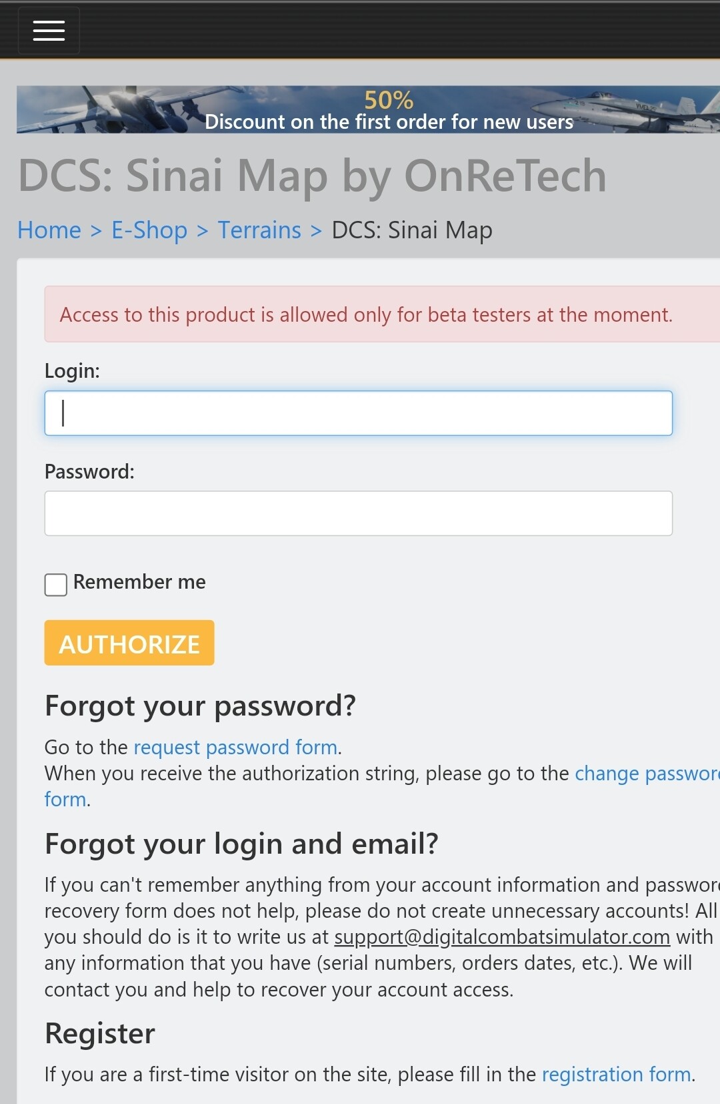Open the E-Shop breadcrumb link
Viewport: 720px width, 1104px height.
[x=149, y=230]
